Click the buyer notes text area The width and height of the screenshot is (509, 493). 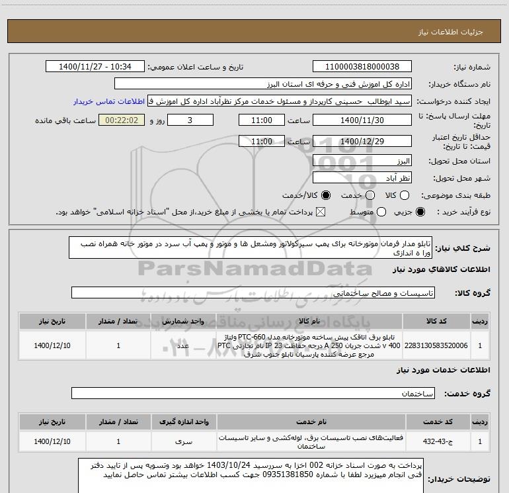(251, 475)
